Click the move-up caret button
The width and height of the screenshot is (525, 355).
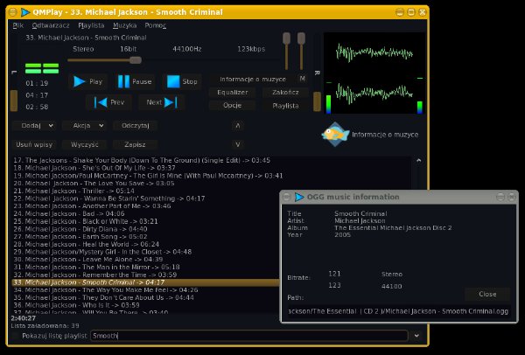point(238,126)
